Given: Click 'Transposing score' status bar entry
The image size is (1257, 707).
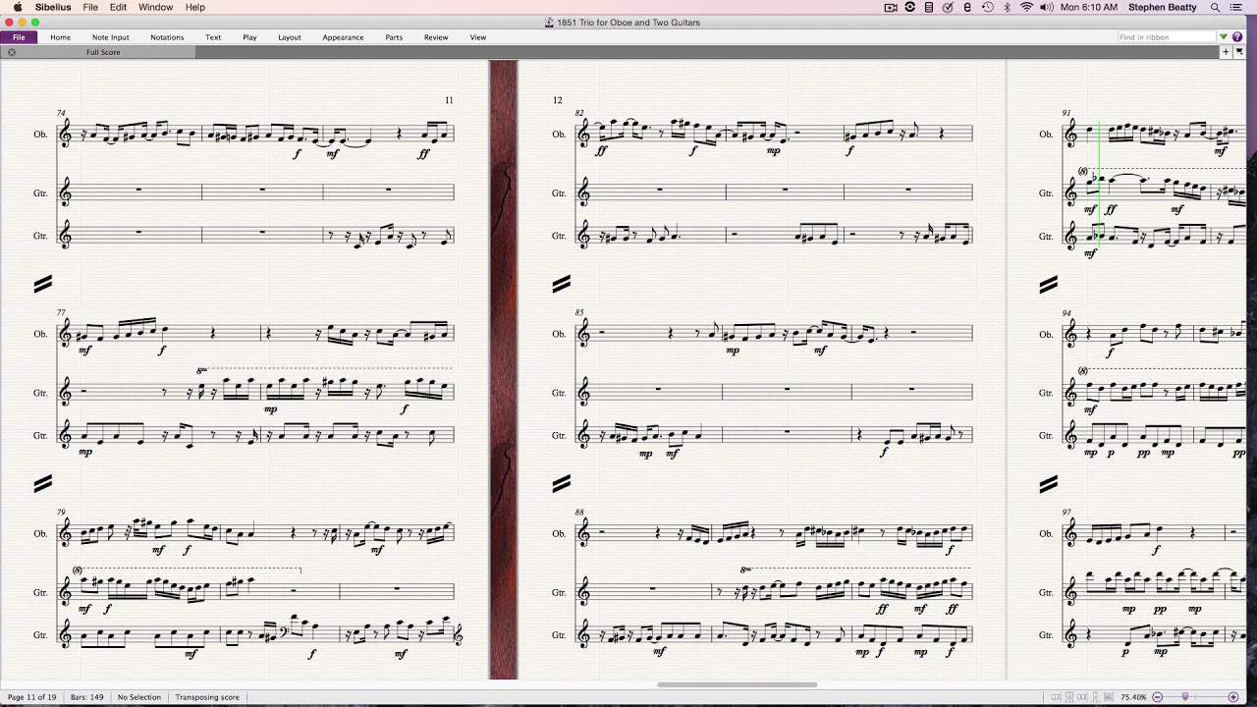Looking at the screenshot, I should point(207,697).
